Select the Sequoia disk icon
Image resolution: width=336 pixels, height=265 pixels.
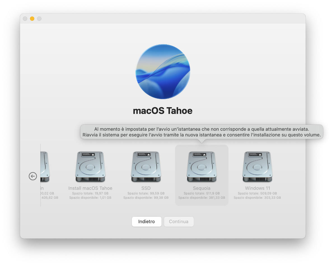(202, 167)
